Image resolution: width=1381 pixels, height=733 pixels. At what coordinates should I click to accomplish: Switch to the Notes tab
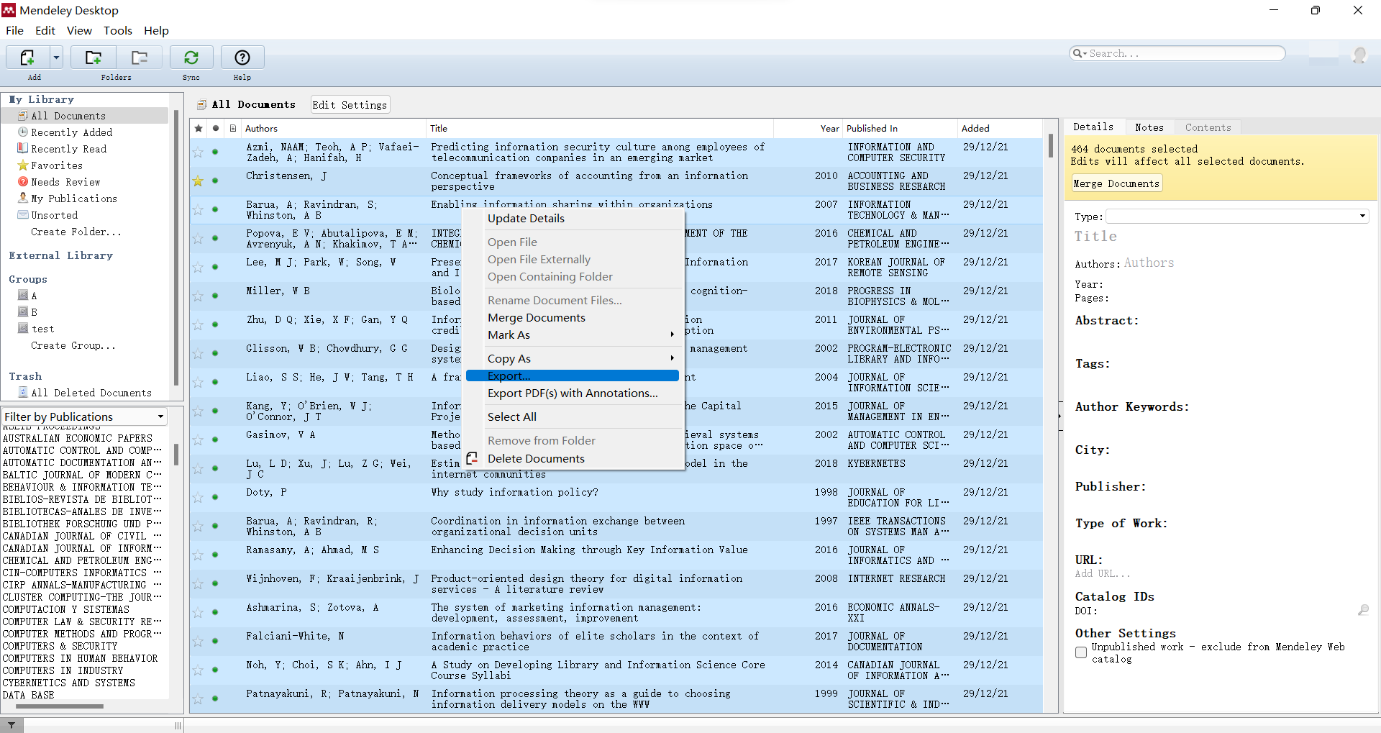pos(1149,127)
